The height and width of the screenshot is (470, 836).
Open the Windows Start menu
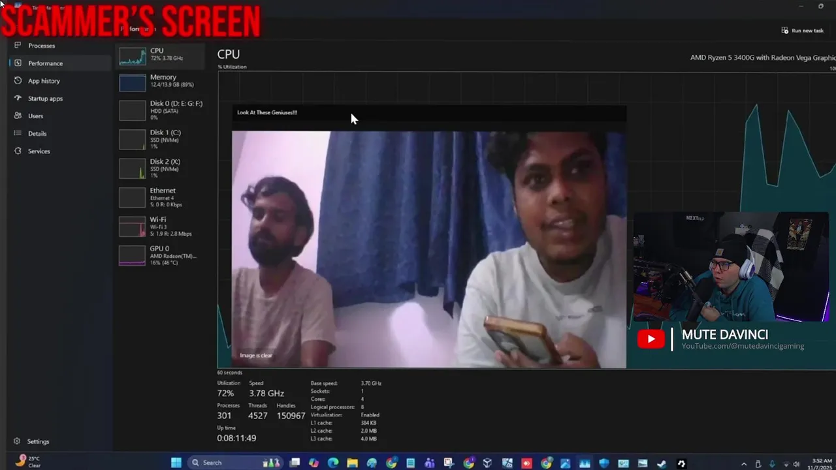[x=176, y=463]
